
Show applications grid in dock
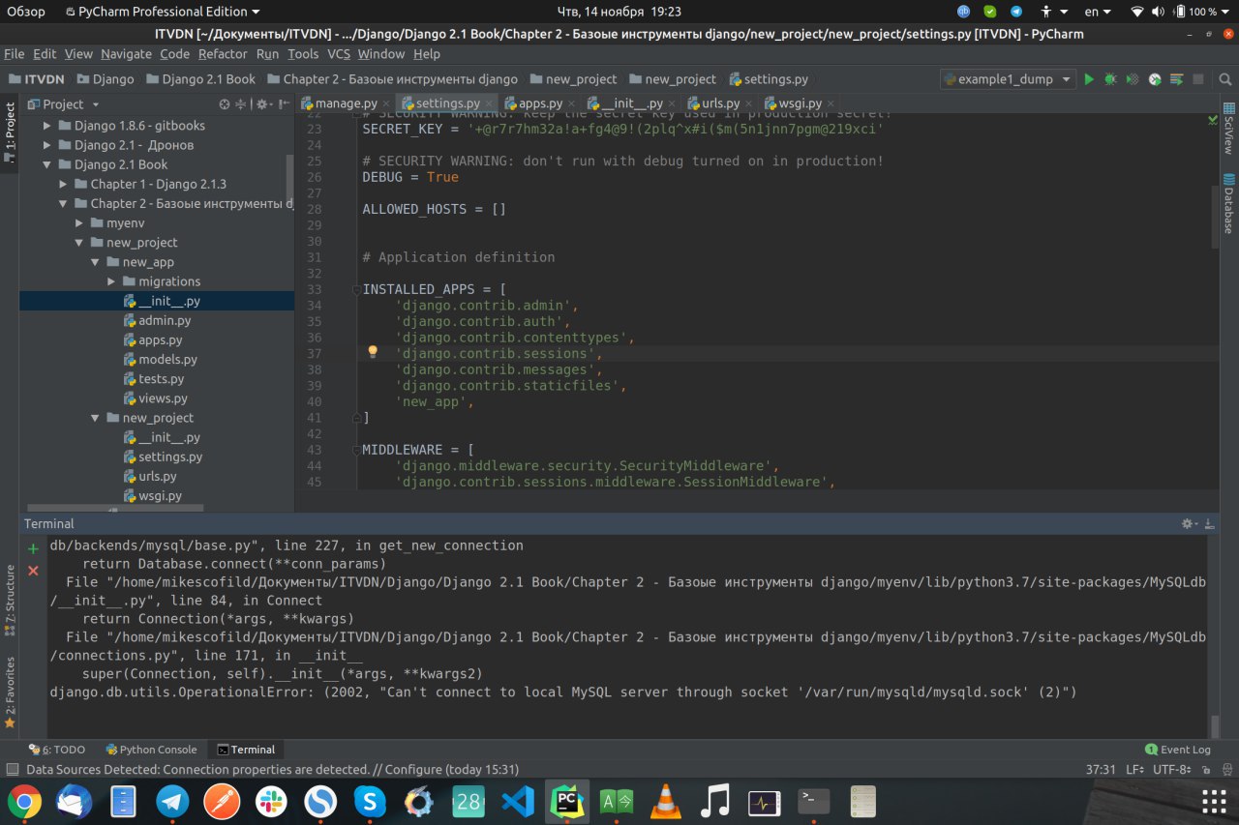[1214, 801]
